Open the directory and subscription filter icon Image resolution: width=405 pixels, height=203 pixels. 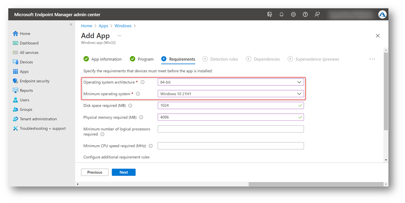270,15
